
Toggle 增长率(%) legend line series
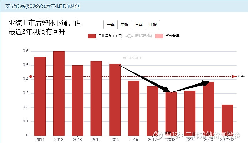[139, 36]
